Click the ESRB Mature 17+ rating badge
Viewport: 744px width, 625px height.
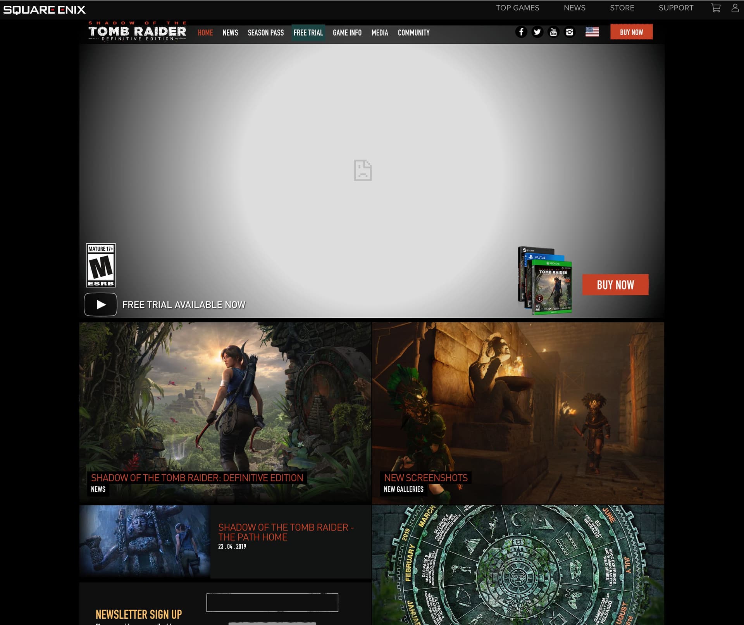(101, 265)
